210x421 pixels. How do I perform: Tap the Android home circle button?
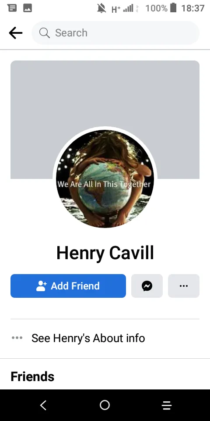pos(105,405)
